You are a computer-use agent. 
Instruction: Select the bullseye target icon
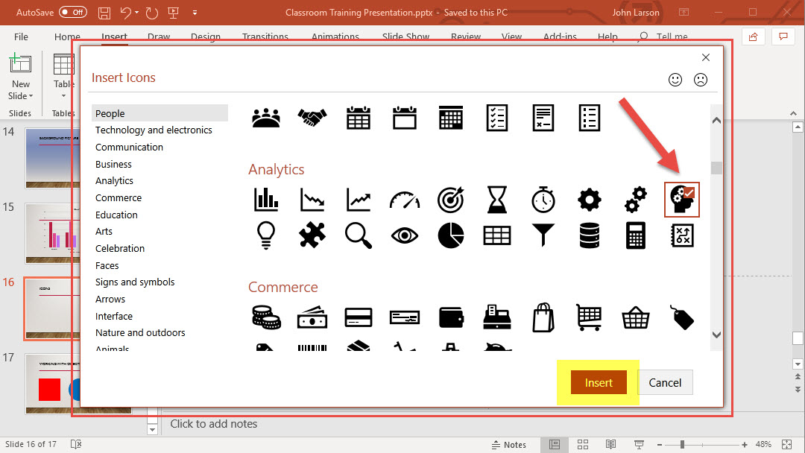451,199
